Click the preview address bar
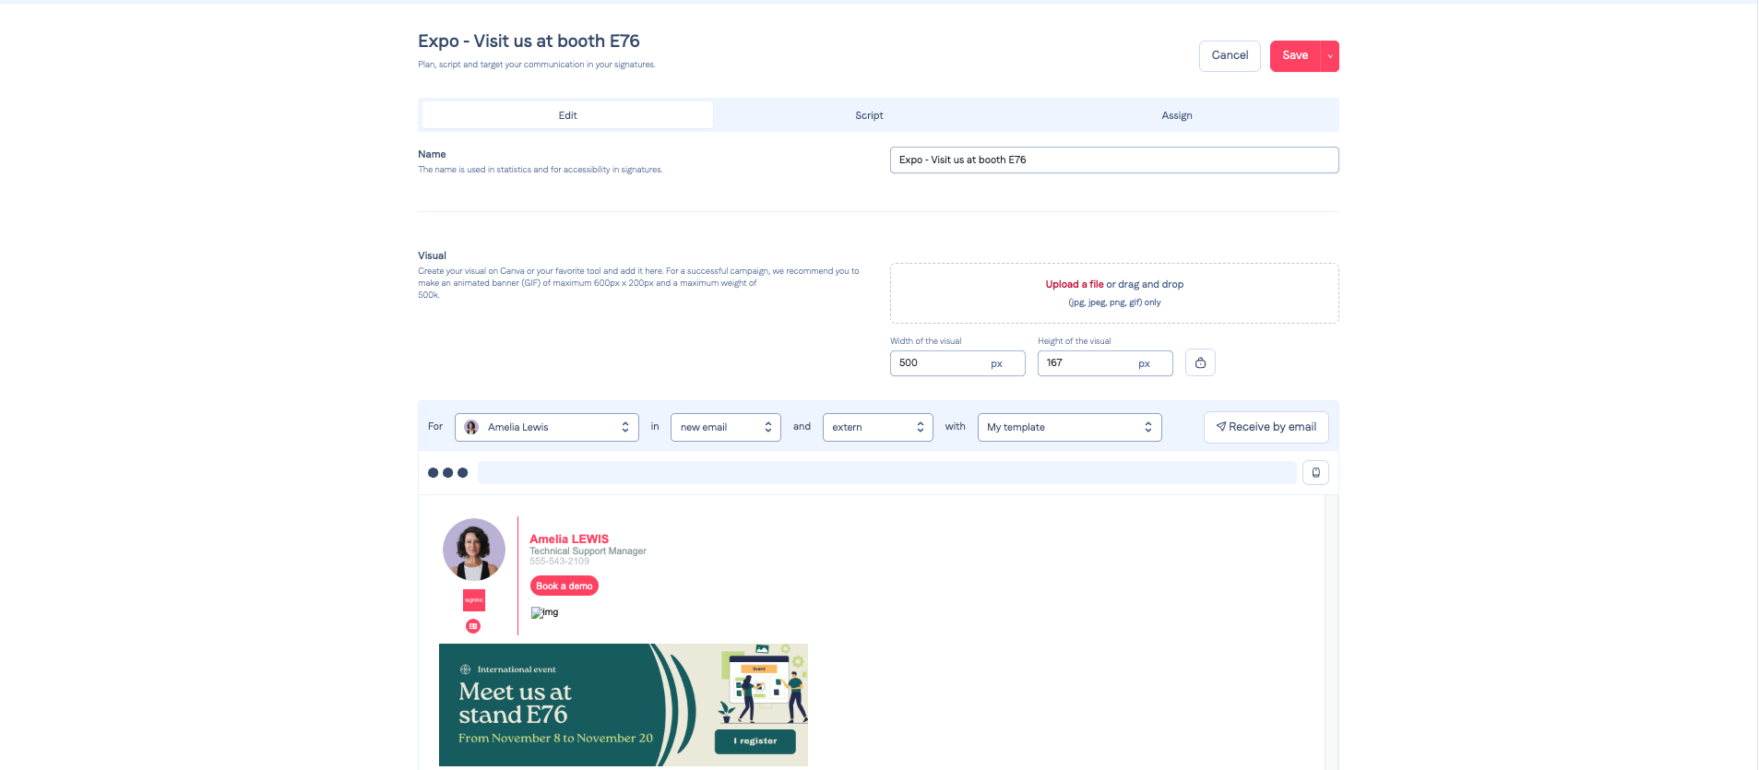This screenshot has height=770, width=1759. [x=886, y=473]
